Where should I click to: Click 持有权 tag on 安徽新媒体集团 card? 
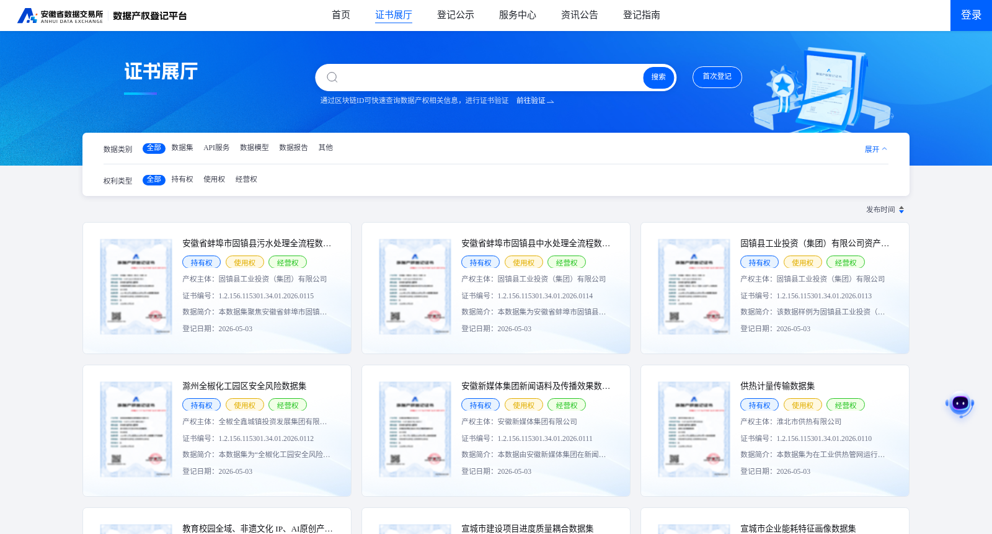click(x=480, y=405)
